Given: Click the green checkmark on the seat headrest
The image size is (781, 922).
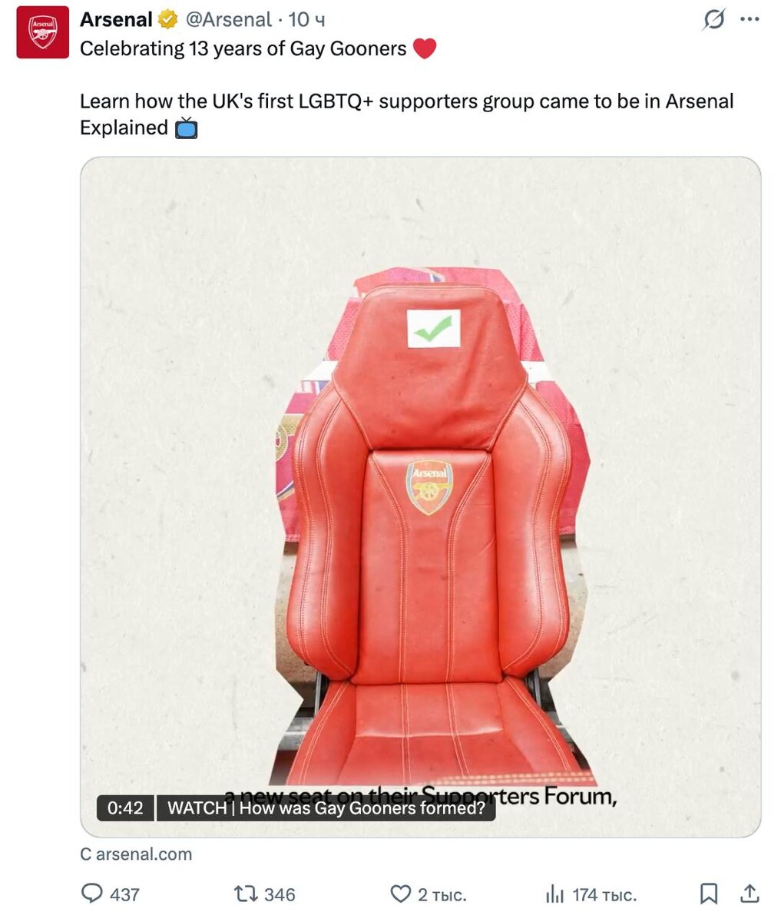Looking at the screenshot, I should click(433, 330).
